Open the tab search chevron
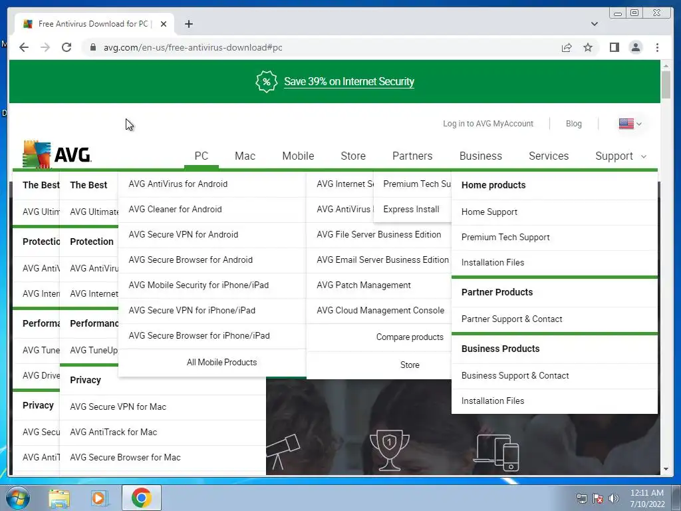 click(594, 24)
